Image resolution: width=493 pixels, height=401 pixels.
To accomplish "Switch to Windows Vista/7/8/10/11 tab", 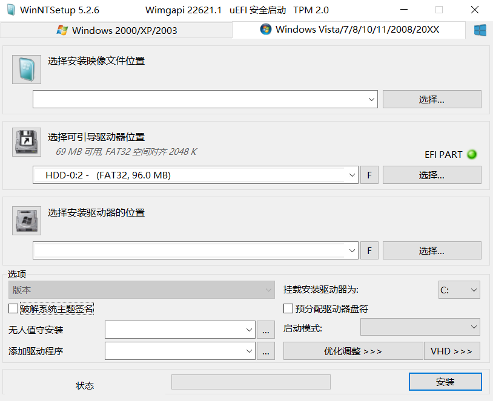I will tap(349, 30).
